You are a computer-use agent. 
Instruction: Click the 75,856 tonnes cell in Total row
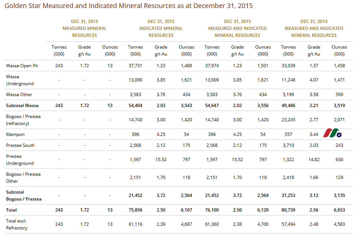click(135, 210)
